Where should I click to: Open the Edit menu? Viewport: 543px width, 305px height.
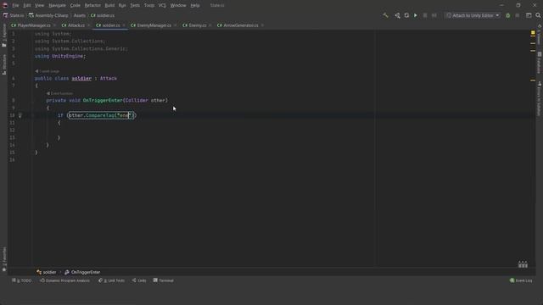click(27, 6)
